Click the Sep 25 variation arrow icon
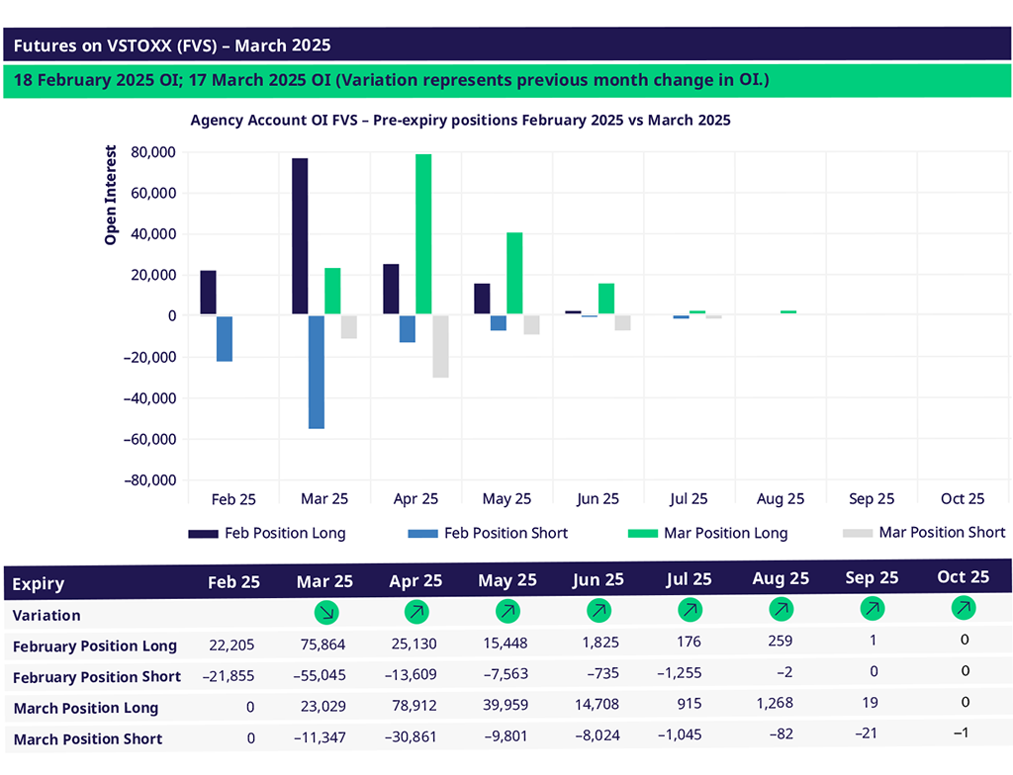Screen dimensions: 1013x775 point(872,606)
